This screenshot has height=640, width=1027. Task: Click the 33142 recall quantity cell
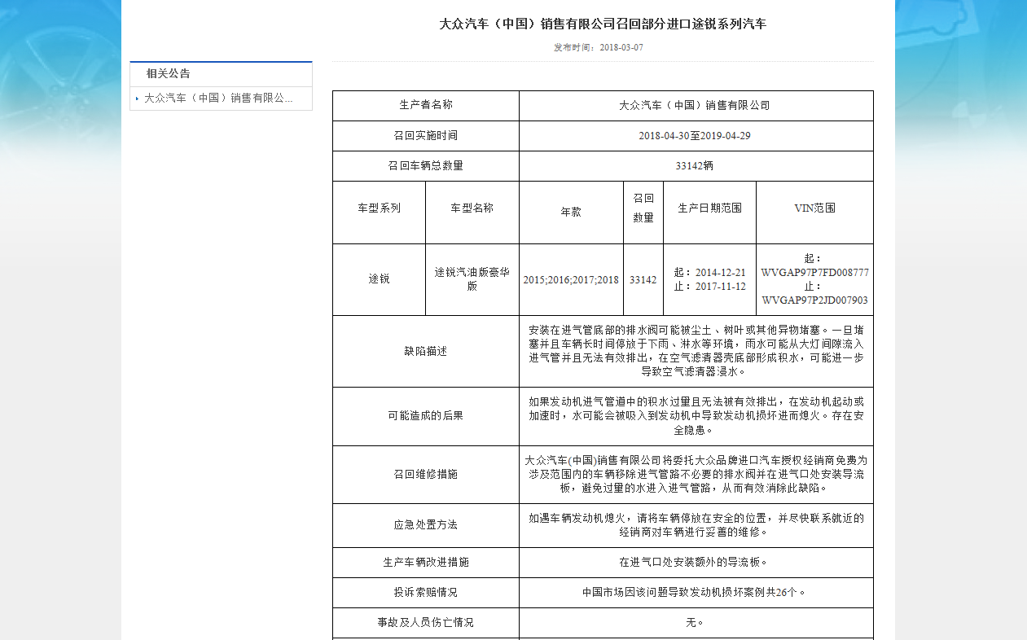click(643, 280)
